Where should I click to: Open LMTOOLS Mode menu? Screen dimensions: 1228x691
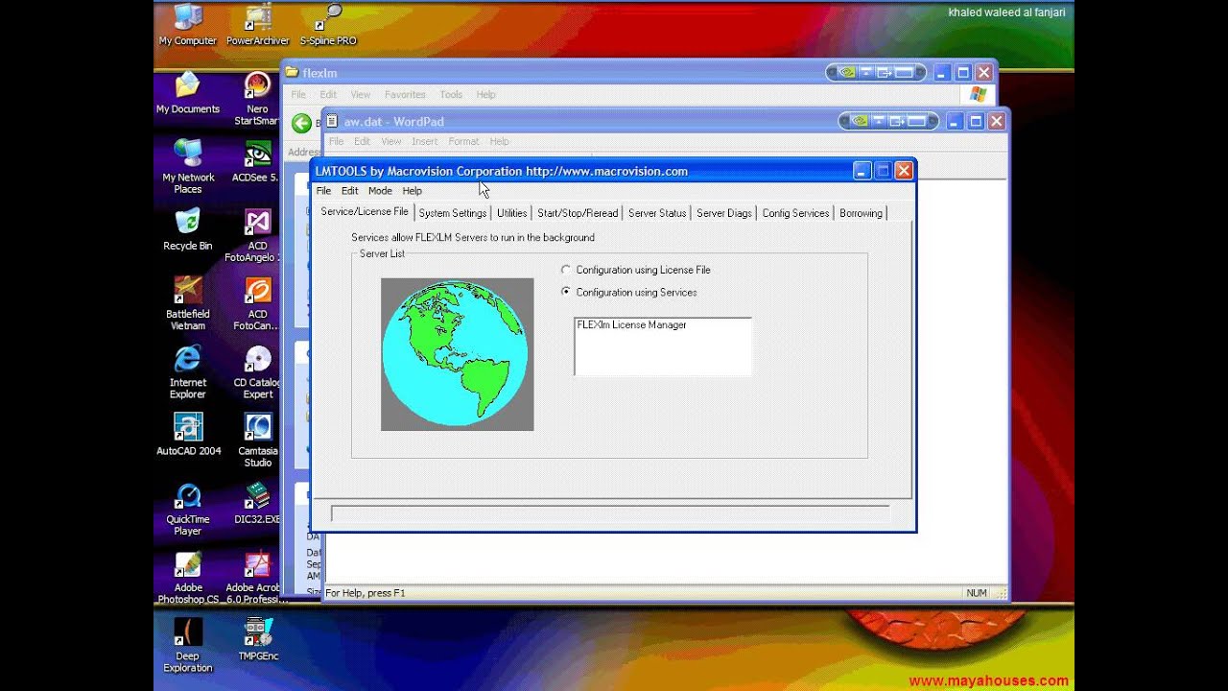(x=380, y=191)
